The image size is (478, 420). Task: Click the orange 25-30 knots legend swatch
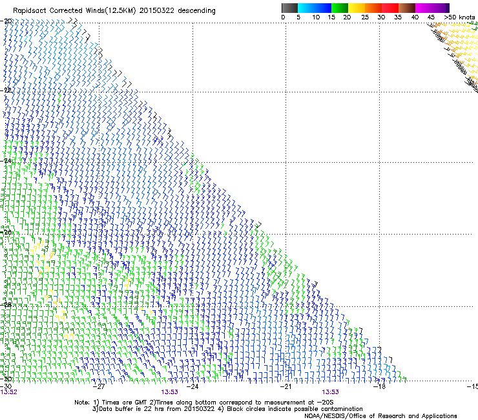(x=373, y=8)
